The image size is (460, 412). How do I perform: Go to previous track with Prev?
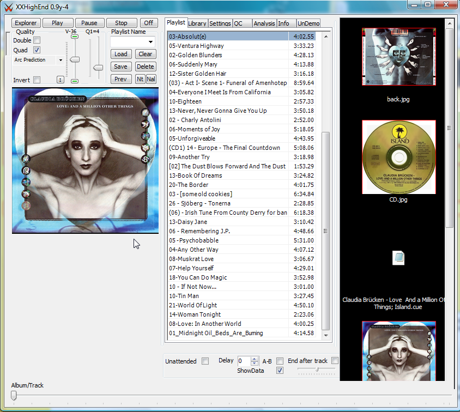coord(121,79)
